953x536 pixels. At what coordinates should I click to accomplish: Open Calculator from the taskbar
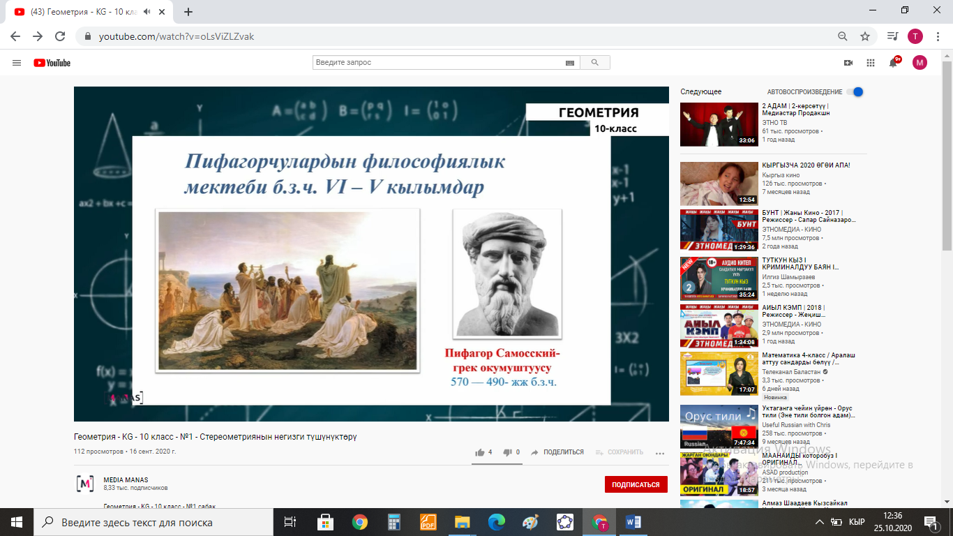(393, 522)
